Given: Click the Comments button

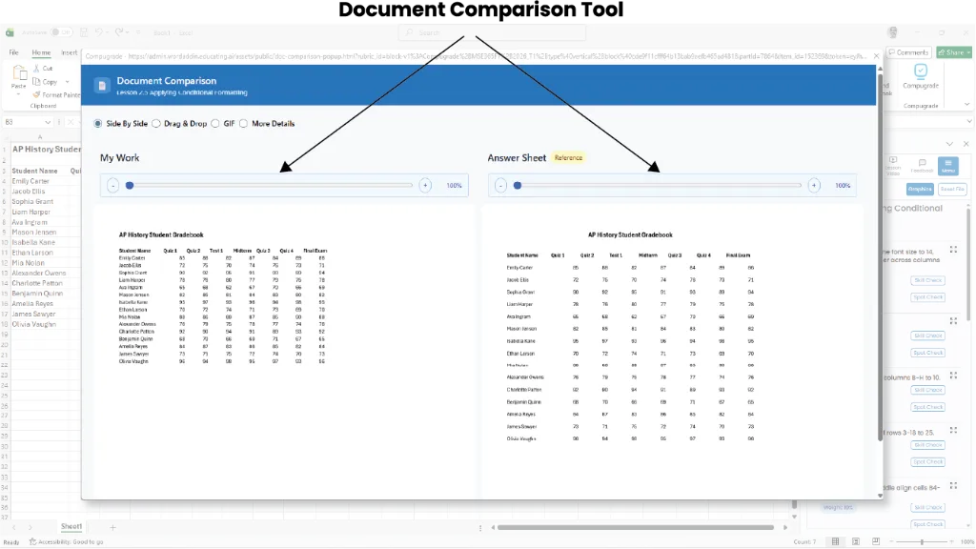Looking at the screenshot, I should [908, 53].
